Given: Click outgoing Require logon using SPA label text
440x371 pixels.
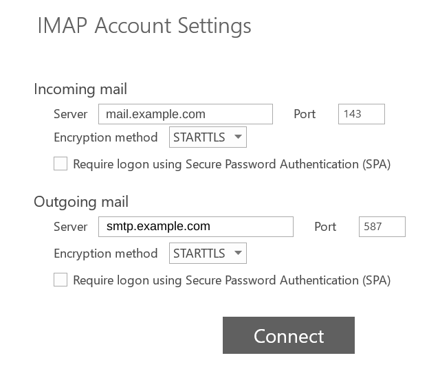Looking at the screenshot, I should click(232, 280).
